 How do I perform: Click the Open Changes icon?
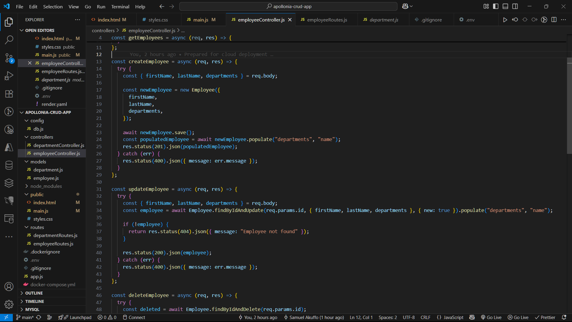tap(515, 20)
